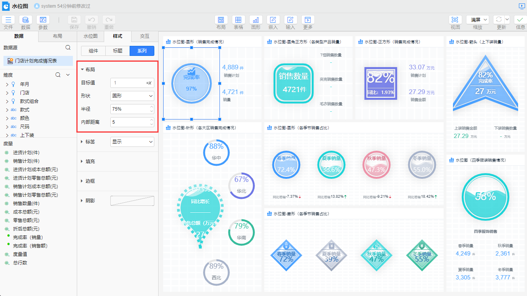Image resolution: width=527 pixels, height=296 pixels.
Task: Switch to the 交互 tab
Action: 145,36
